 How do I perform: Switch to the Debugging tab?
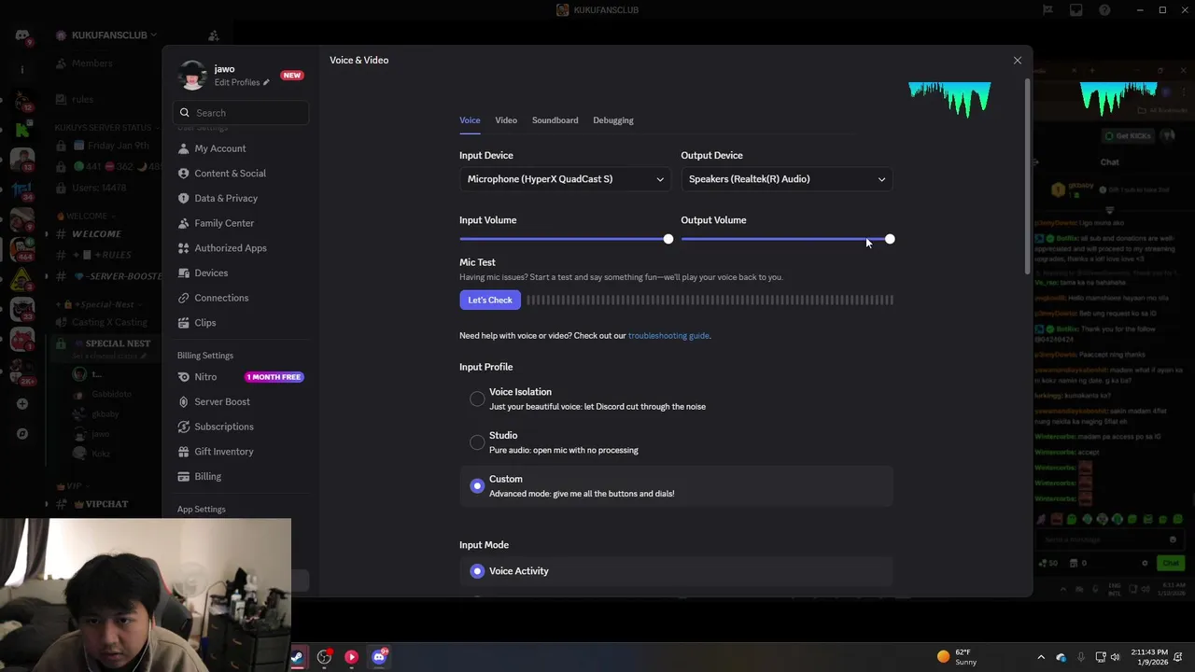tap(612, 120)
